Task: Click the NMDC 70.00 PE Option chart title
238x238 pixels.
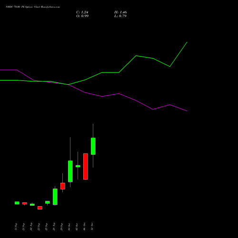Action: 33,7
